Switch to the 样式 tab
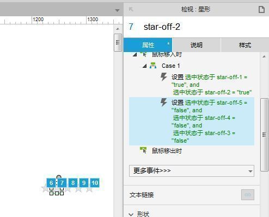269x217 pixels. click(245, 45)
